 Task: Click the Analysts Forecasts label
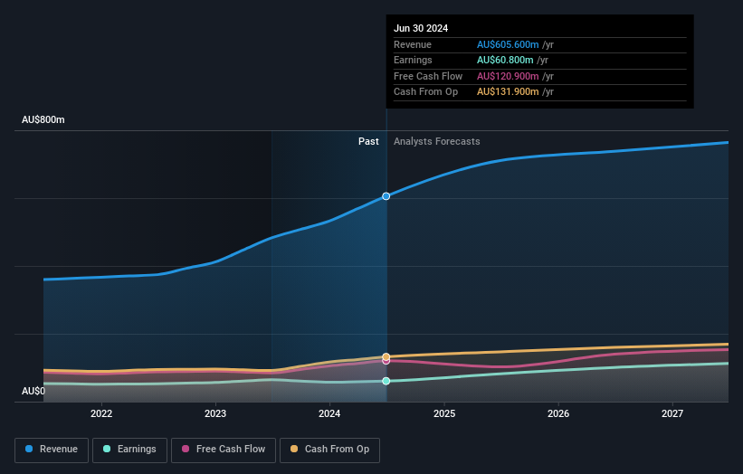click(436, 141)
